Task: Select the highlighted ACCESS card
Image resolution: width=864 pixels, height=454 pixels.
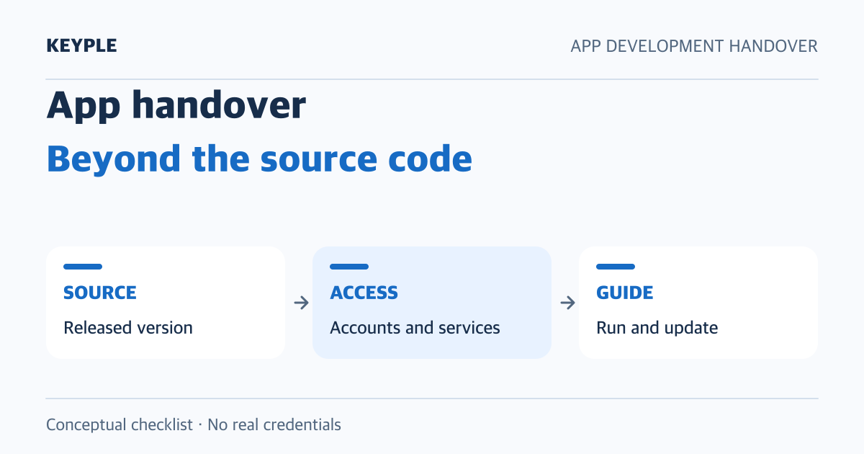Action: pos(432,303)
